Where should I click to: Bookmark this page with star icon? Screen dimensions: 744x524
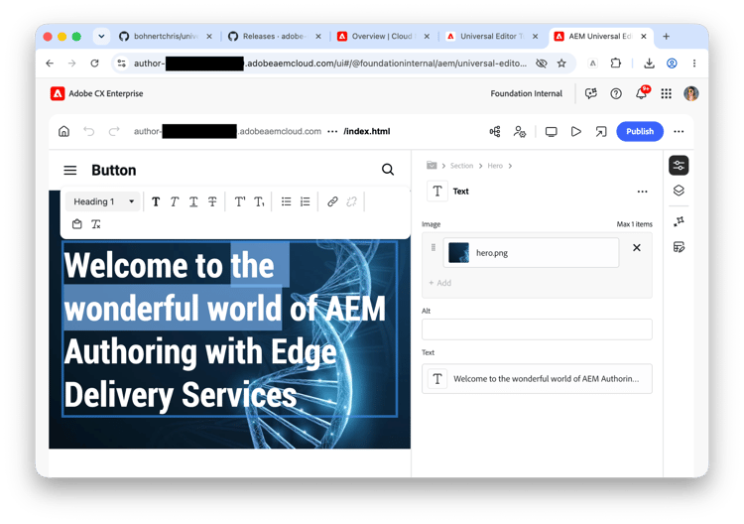561,64
